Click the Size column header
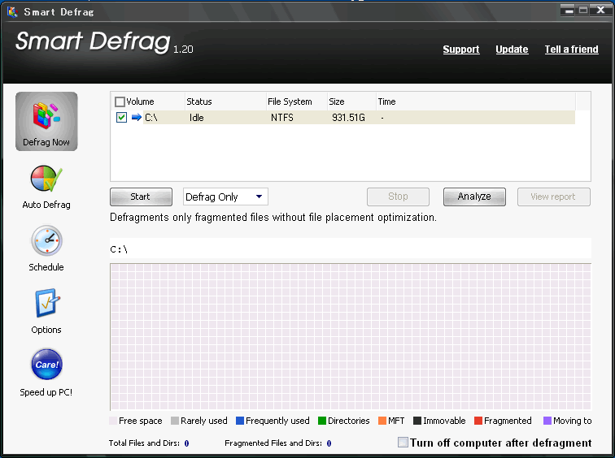 tap(351, 102)
